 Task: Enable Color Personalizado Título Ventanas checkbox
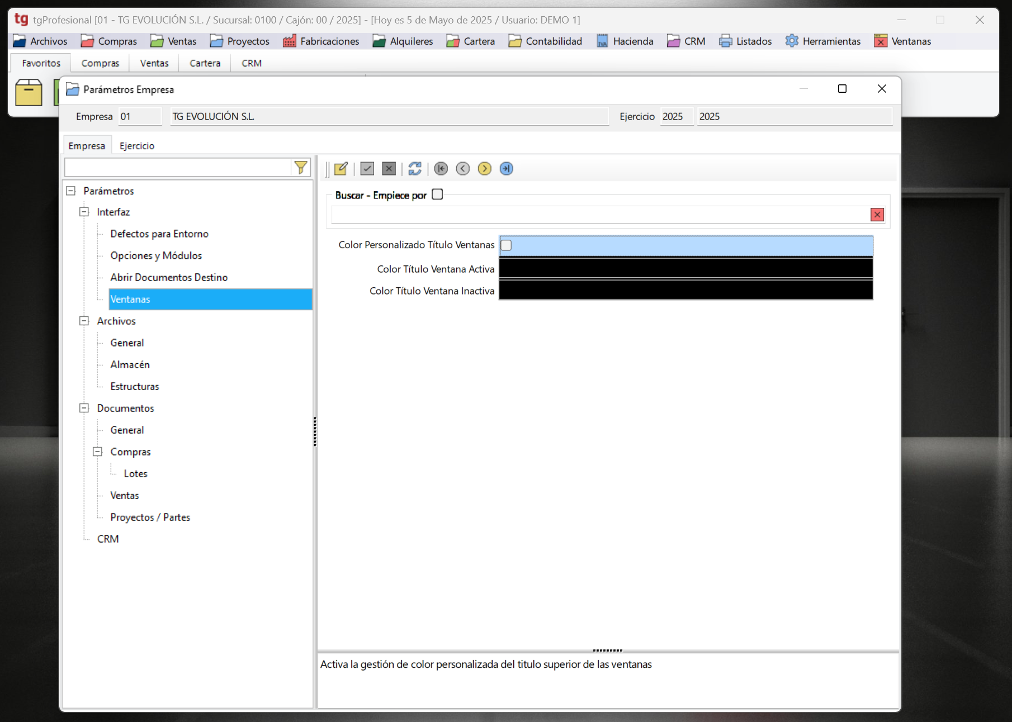click(x=507, y=245)
